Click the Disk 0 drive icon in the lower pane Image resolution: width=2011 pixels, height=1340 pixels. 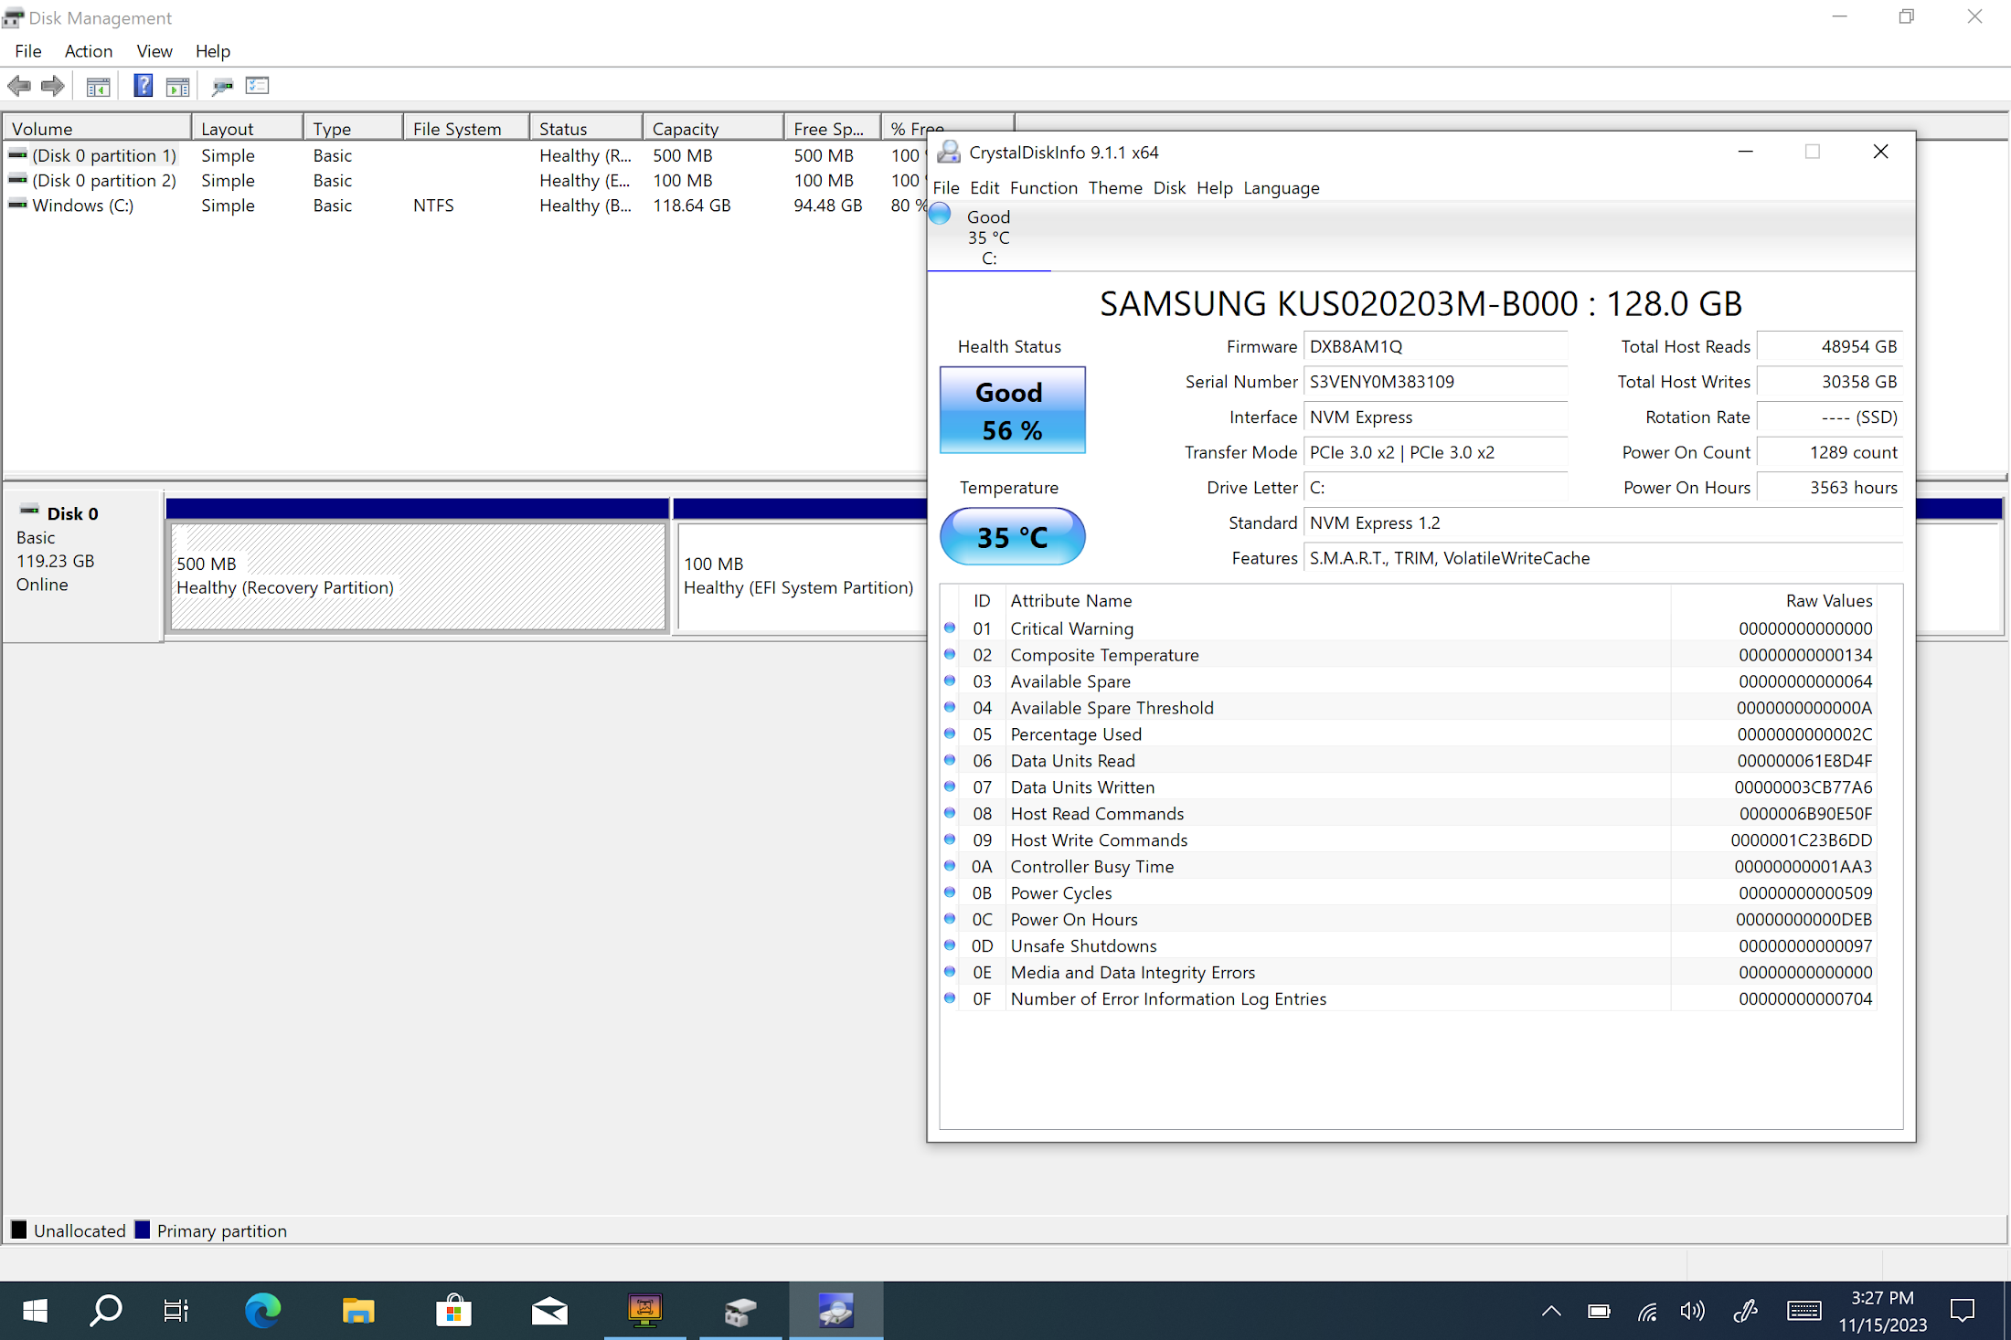[x=29, y=512]
